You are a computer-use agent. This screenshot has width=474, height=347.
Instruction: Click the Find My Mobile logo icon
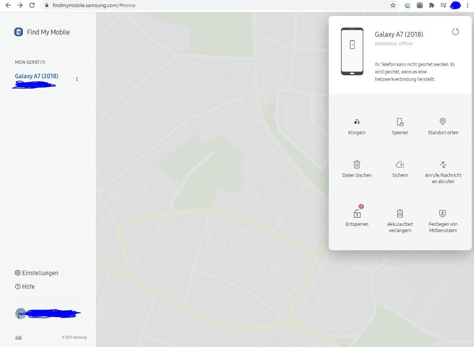coord(19,32)
